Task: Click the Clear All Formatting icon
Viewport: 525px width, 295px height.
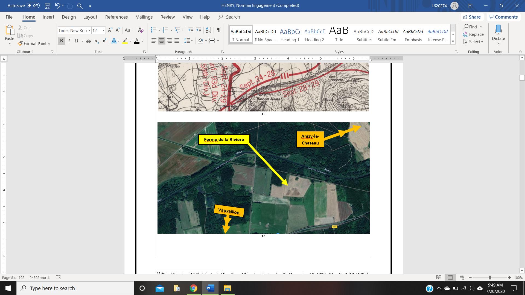Action: [x=141, y=30]
